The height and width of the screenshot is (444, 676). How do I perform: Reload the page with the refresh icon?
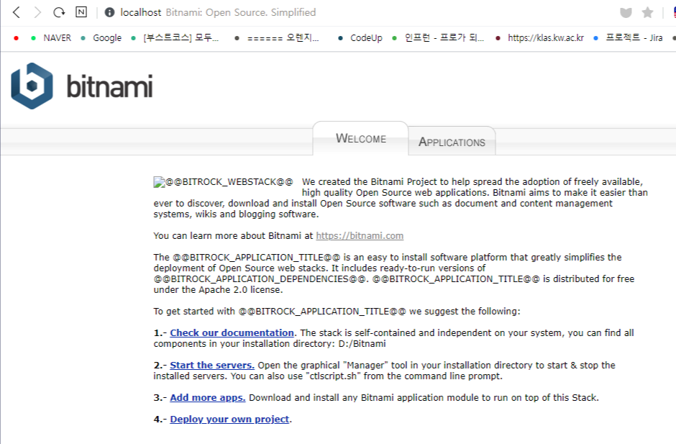59,12
